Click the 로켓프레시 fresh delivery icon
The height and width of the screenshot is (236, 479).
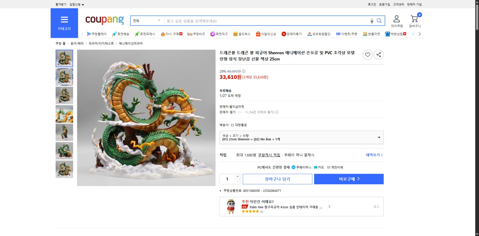(x=136, y=34)
